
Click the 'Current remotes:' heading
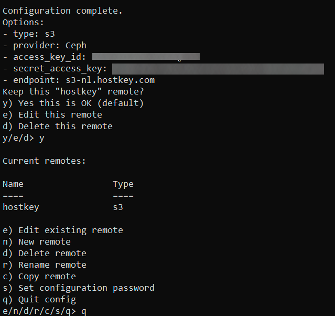[x=44, y=161]
